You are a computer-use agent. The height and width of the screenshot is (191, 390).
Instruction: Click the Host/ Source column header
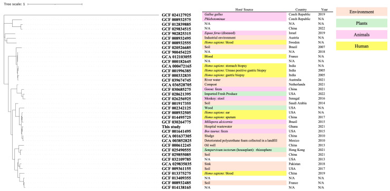[244, 9]
